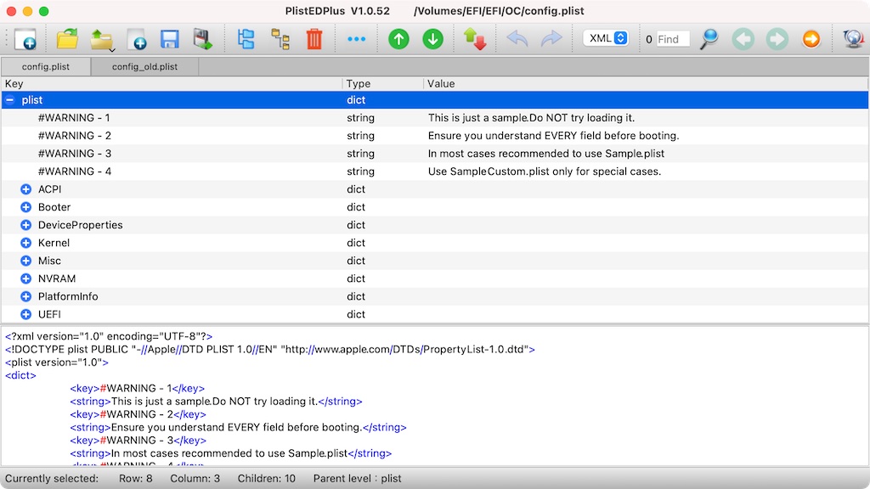Click the dict type cell of the ACPI row
The image size is (870, 489).
pos(356,189)
